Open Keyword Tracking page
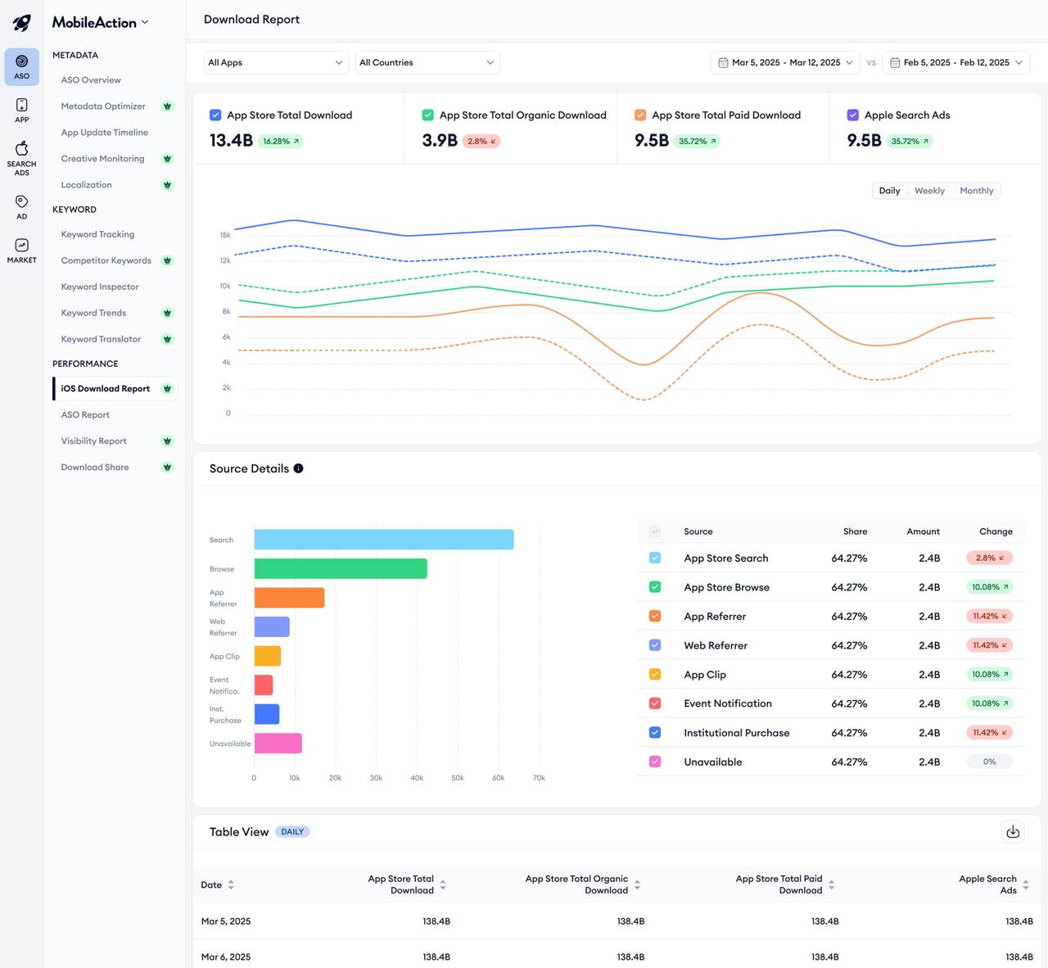Viewport: 1048px width, 968px height. click(97, 234)
